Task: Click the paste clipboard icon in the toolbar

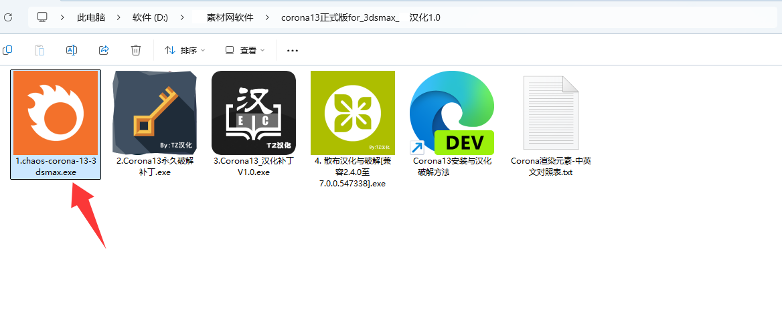Action: pyautogui.click(x=40, y=50)
